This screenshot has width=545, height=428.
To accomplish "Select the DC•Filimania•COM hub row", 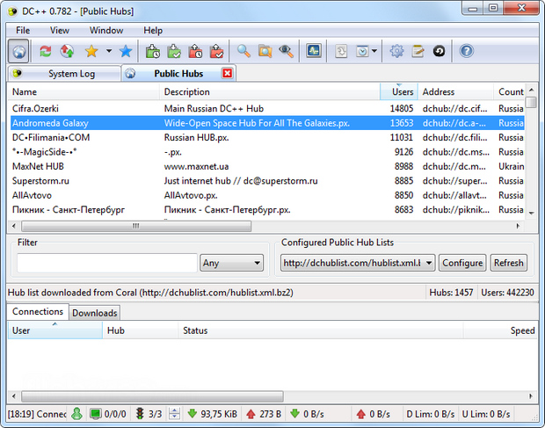I will [x=267, y=138].
